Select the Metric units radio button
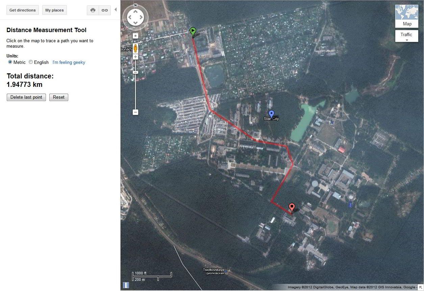Screen dimensions: 424x291 (10, 62)
